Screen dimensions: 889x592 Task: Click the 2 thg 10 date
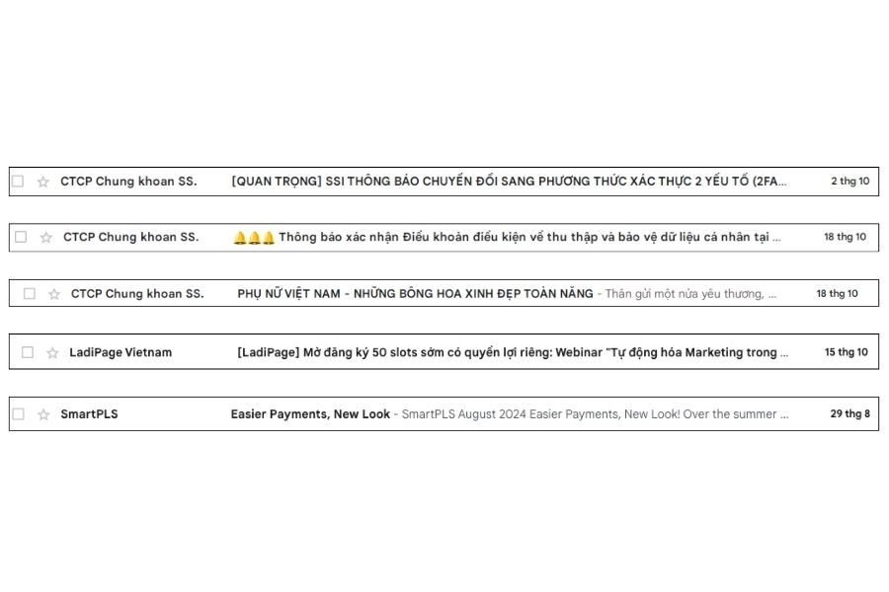coord(849,182)
